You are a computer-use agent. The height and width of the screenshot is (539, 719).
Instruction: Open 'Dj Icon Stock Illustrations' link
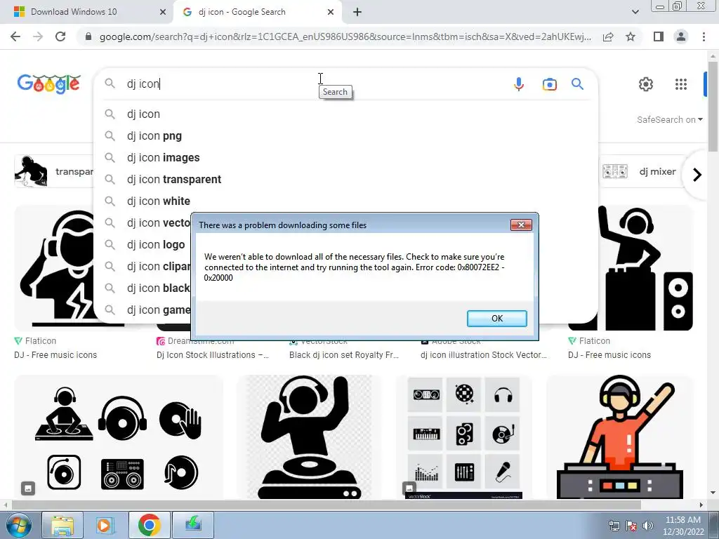pos(212,355)
